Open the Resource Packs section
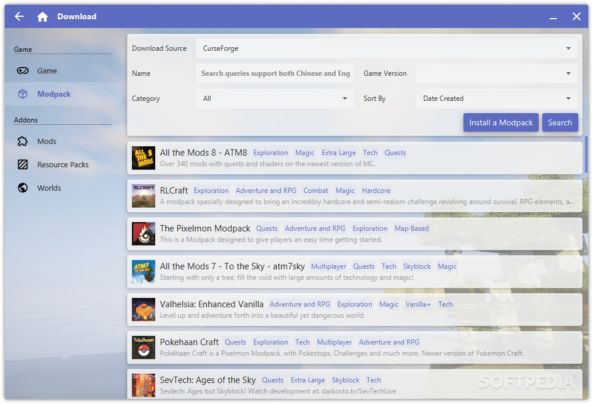This screenshot has width=593, height=404. [x=63, y=164]
